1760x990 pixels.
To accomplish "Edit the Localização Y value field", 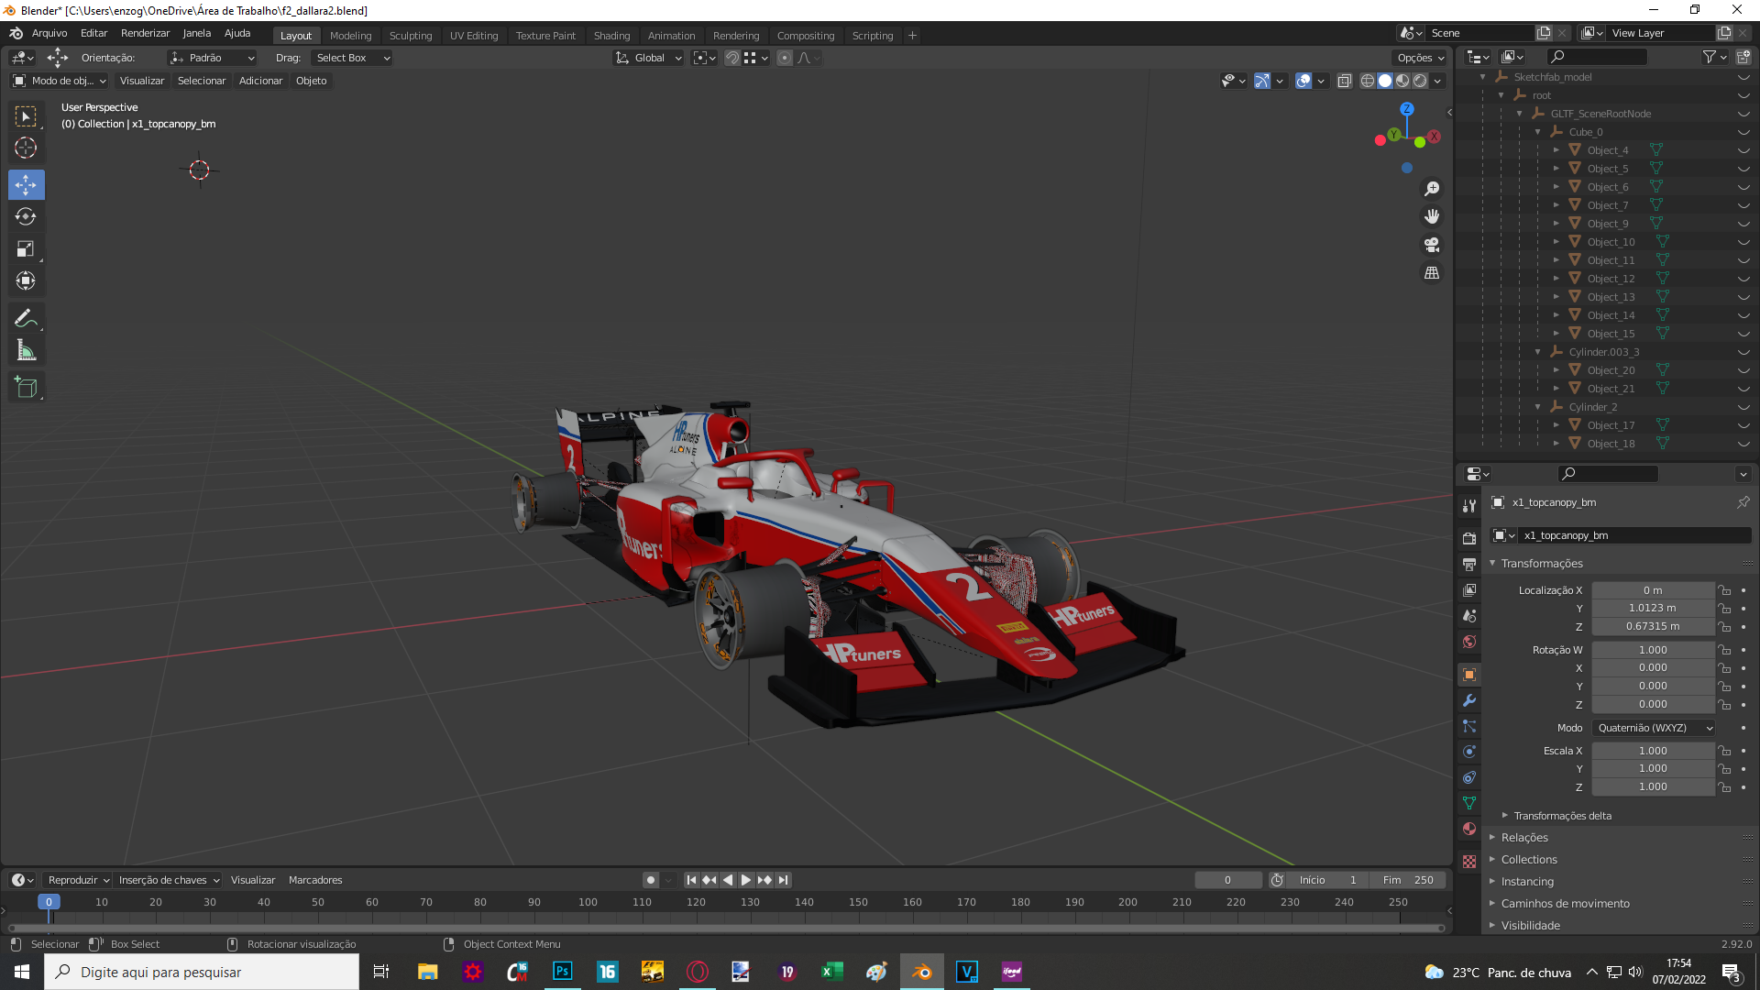I will click(x=1653, y=609).
